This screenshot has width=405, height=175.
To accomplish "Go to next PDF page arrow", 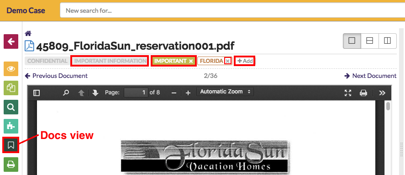I will (x=95, y=93).
